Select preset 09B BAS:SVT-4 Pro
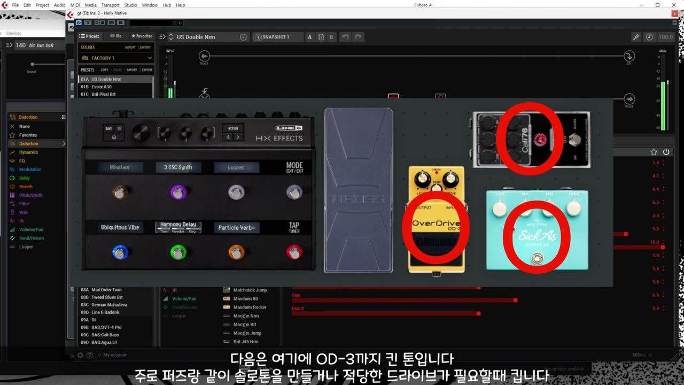This screenshot has height=385, width=684. 115,327
